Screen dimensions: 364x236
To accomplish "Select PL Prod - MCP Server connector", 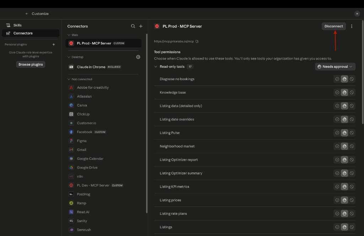I will click(x=103, y=43).
